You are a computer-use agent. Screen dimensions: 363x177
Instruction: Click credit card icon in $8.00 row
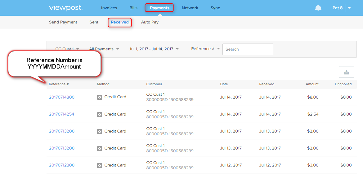(99, 97)
